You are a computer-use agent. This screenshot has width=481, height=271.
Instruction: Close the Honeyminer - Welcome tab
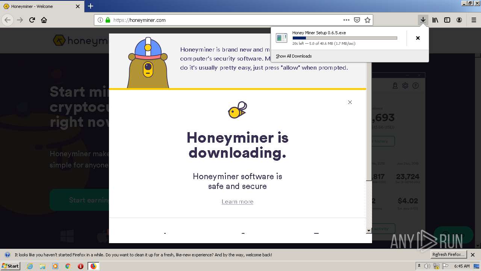coord(78,6)
